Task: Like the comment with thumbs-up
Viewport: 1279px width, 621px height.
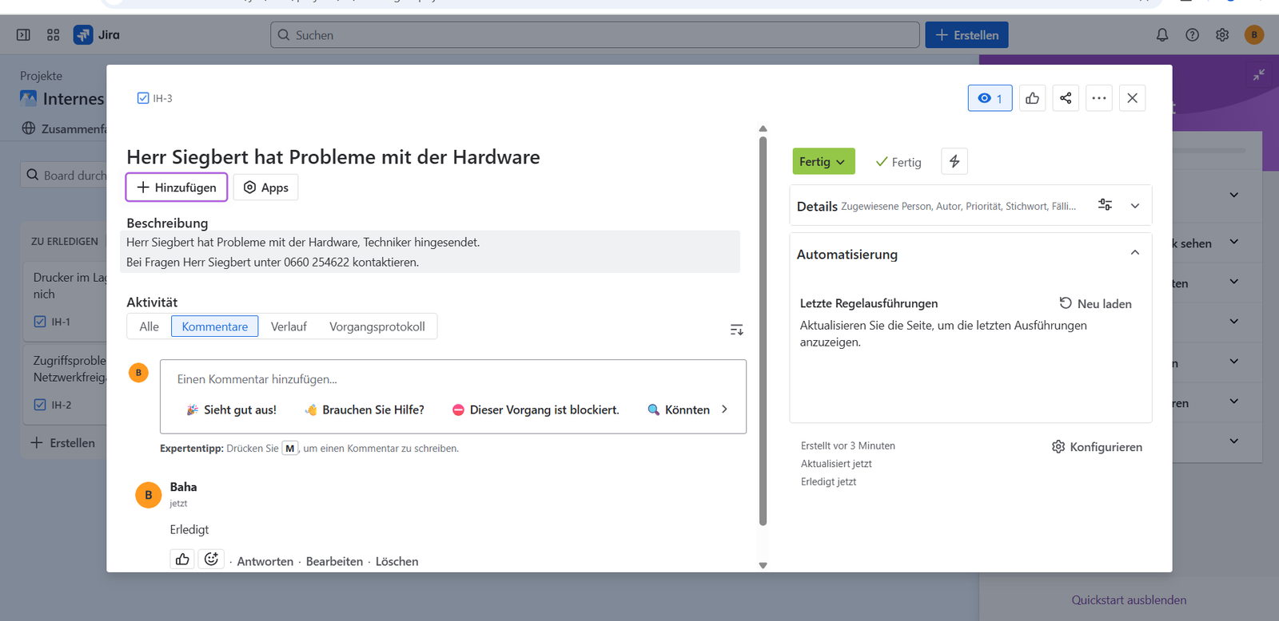Action: (182, 560)
